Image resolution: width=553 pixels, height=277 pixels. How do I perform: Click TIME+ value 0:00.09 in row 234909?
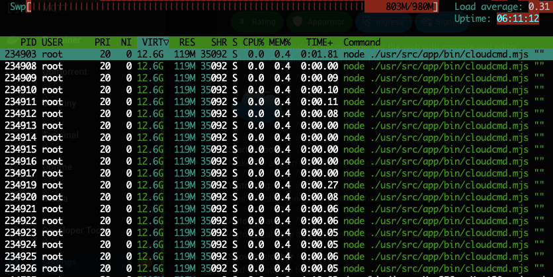(319, 78)
